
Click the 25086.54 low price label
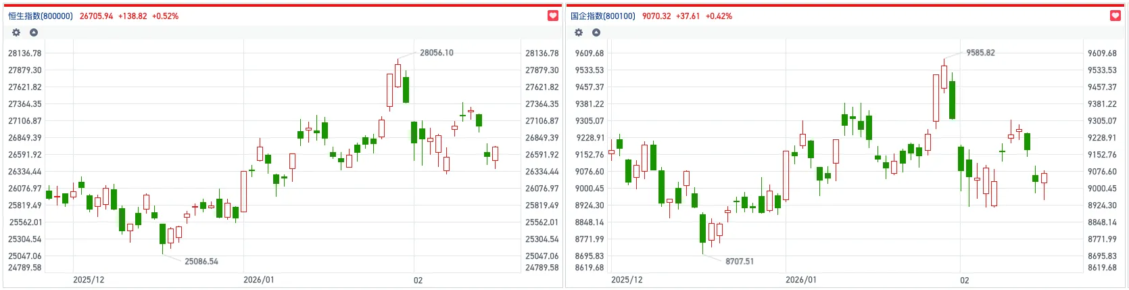(201, 262)
